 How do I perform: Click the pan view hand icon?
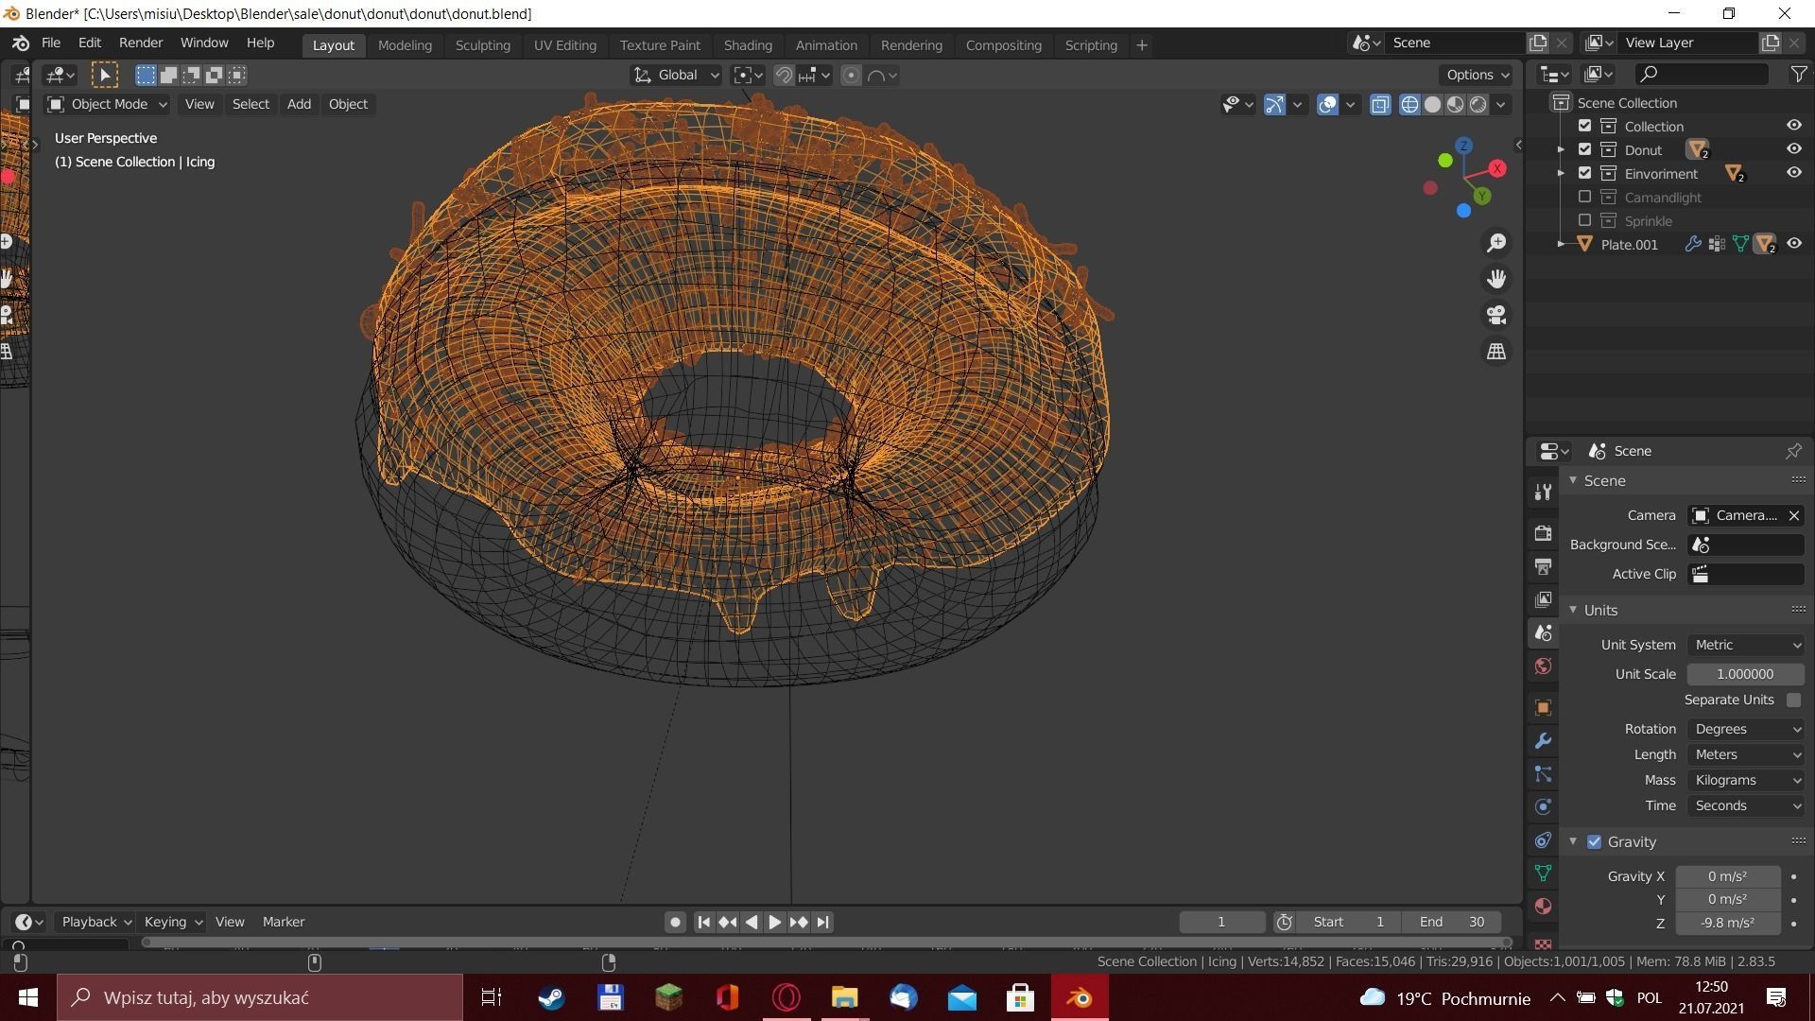click(x=1496, y=279)
